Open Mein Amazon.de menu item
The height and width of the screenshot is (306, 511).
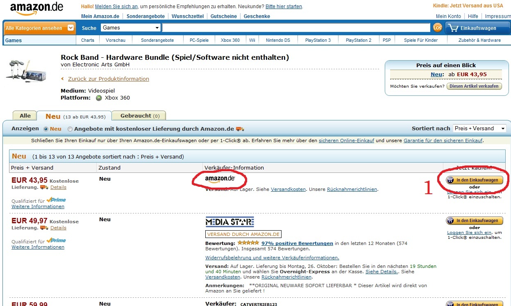pos(100,16)
